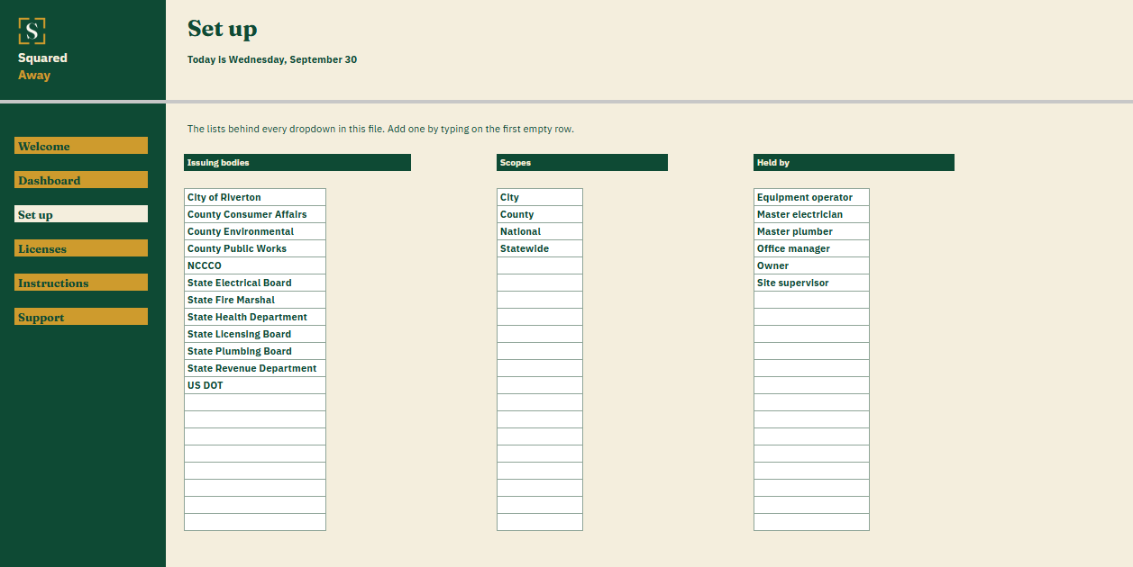Select the US DOT cell
Viewport: 1133px width, 567px height.
[255, 385]
